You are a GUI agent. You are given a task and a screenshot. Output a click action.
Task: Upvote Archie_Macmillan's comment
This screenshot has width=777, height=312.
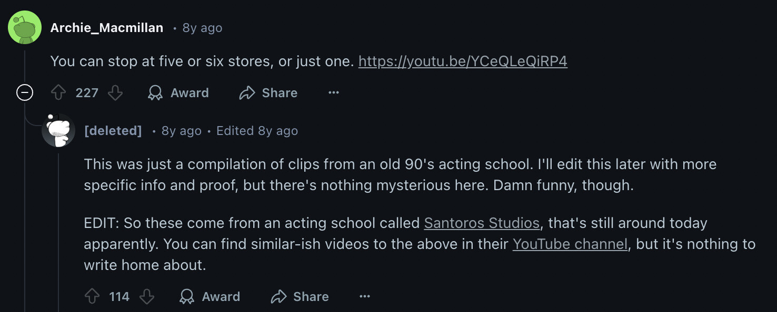click(x=58, y=93)
